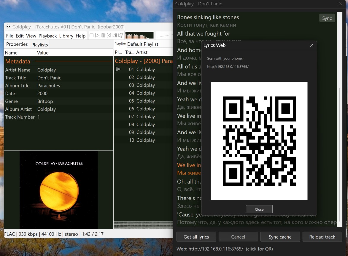Click the Parachutes album cover art
The width and height of the screenshot is (348, 256).
pyautogui.click(x=58, y=190)
